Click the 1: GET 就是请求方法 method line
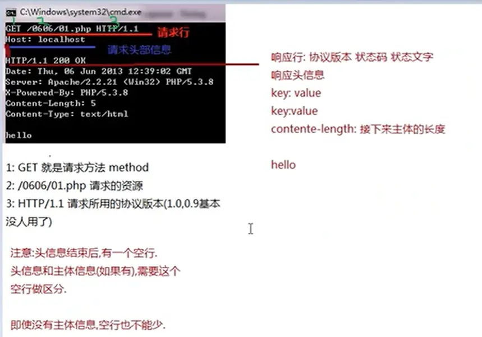The width and height of the screenshot is (482, 337). pyautogui.click(x=77, y=167)
